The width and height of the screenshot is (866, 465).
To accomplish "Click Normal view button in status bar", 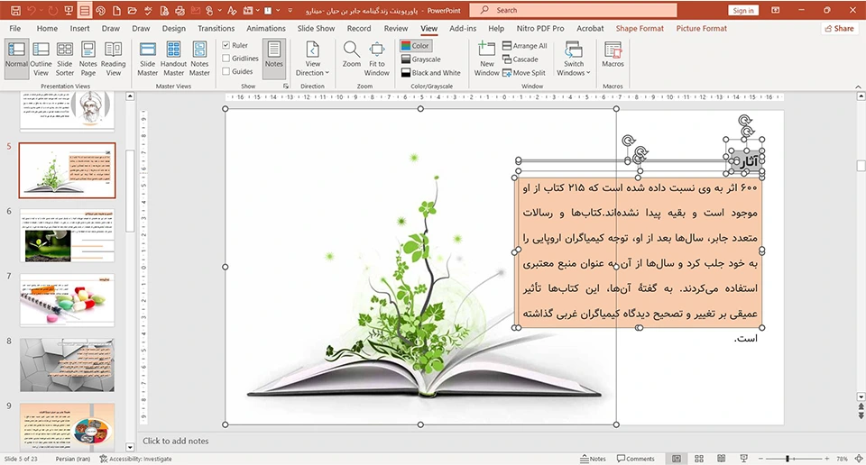I will tap(676, 459).
